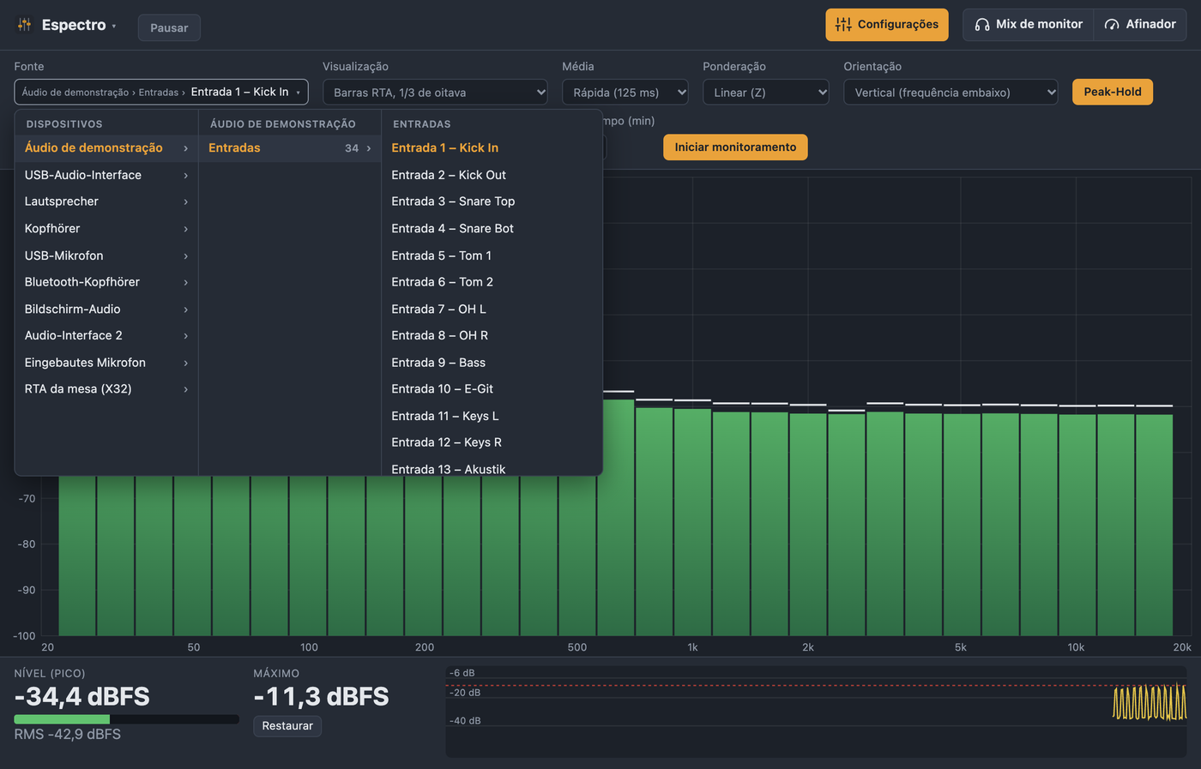Click the Espectro mixer icon
The height and width of the screenshot is (769, 1201).
[24, 25]
